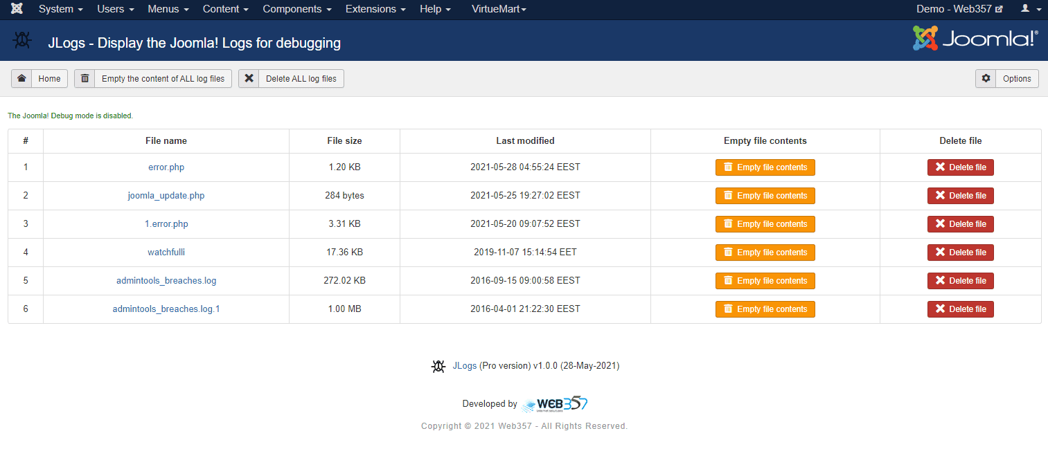1048x449 pixels.
Task: Click the JLogs bug icon in header
Action: pos(22,41)
